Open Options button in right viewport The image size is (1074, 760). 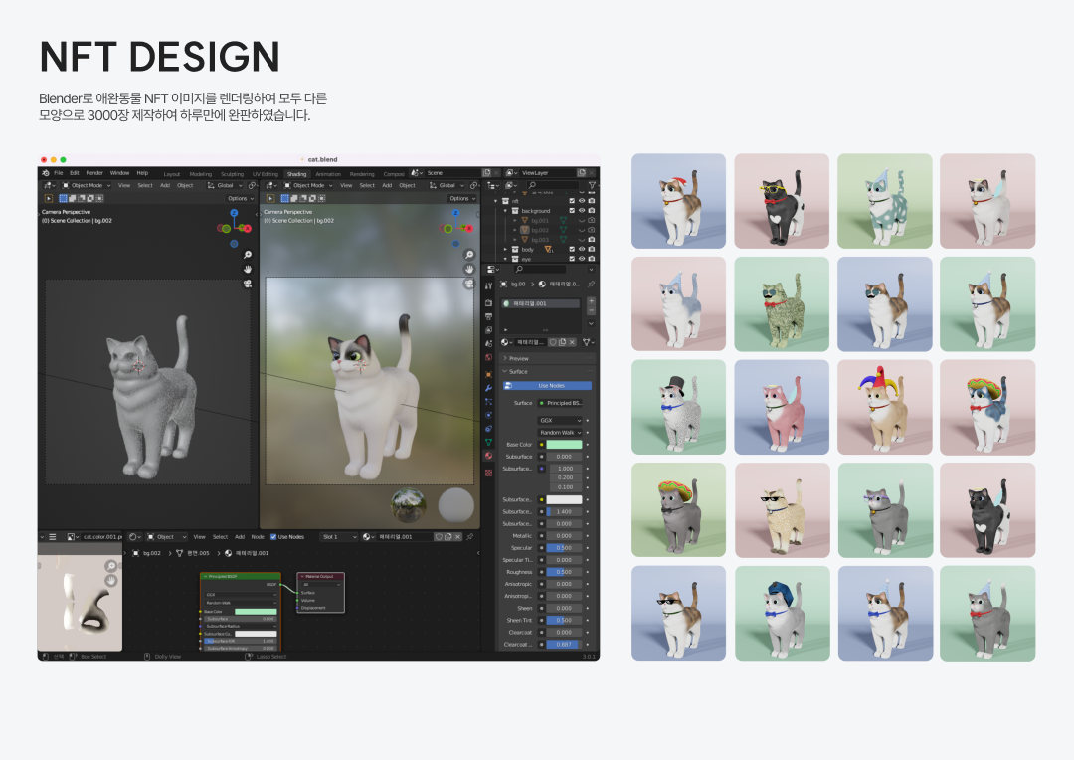click(459, 198)
